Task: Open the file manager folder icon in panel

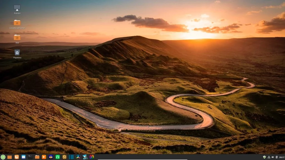Action: pos(37,157)
